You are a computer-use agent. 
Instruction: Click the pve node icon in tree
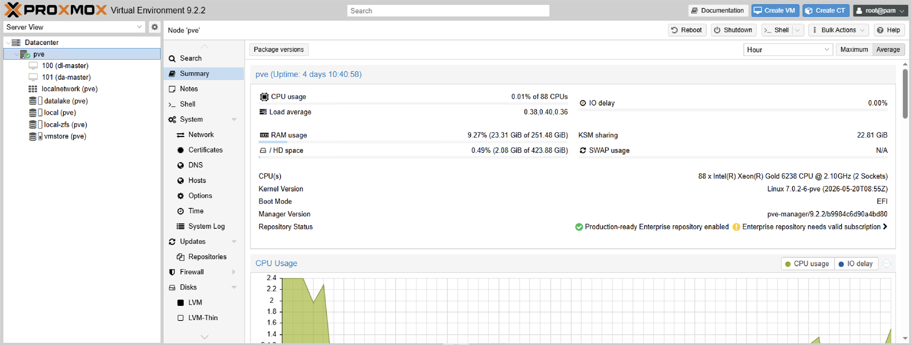[25, 54]
